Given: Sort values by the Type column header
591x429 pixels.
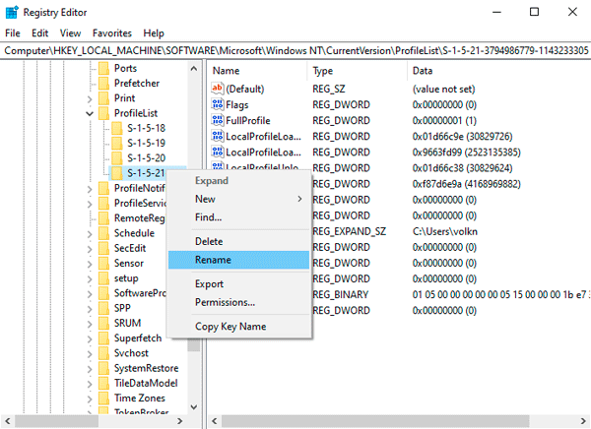Looking at the screenshot, I should click(359, 71).
